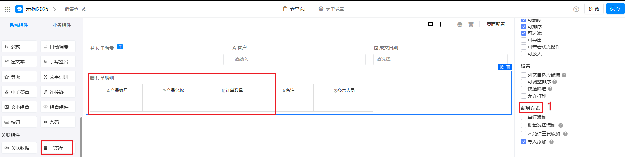The width and height of the screenshot is (625, 157).
Task: Enable the 单行添加 checkbox
Action: 524,117
